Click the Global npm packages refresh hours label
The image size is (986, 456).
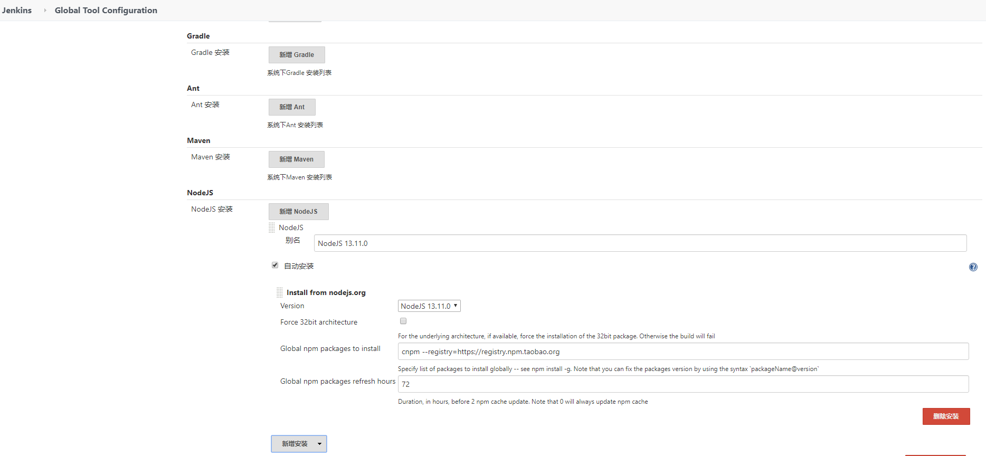pyautogui.click(x=338, y=381)
